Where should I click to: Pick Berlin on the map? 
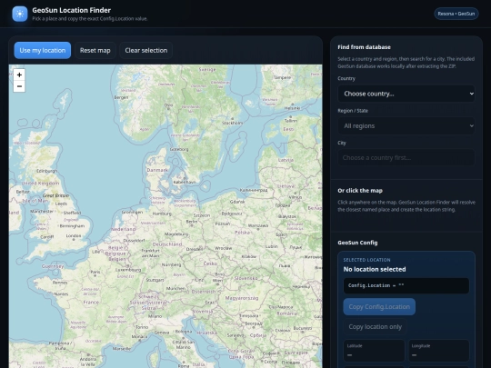pyautogui.click(x=192, y=222)
